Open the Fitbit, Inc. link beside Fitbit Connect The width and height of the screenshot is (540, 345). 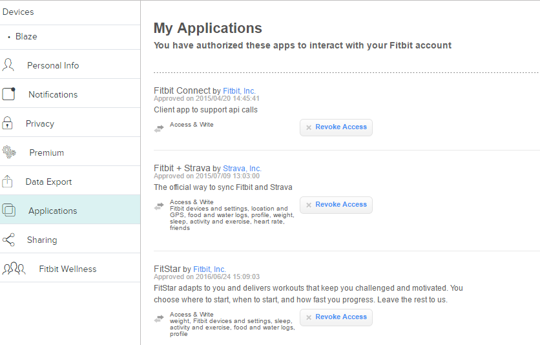[x=239, y=91]
